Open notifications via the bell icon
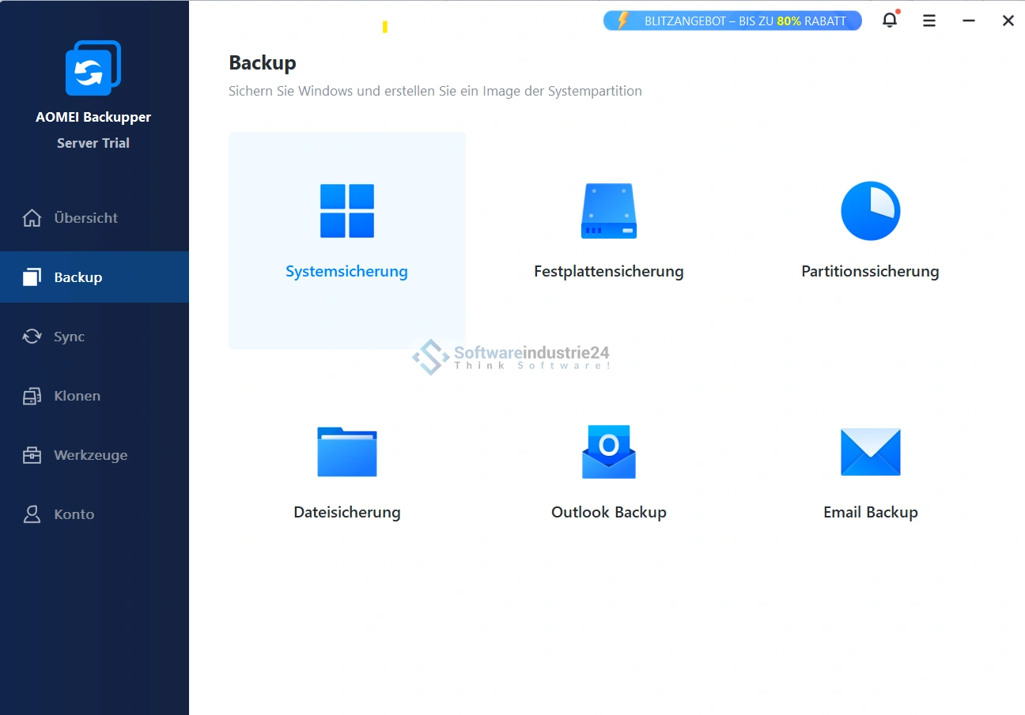The height and width of the screenshot is (715, 1025). tap(890, 21)
